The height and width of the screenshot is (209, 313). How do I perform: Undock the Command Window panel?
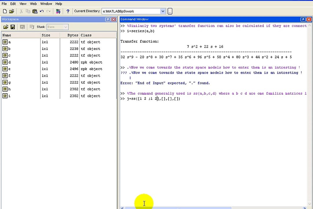303,19
